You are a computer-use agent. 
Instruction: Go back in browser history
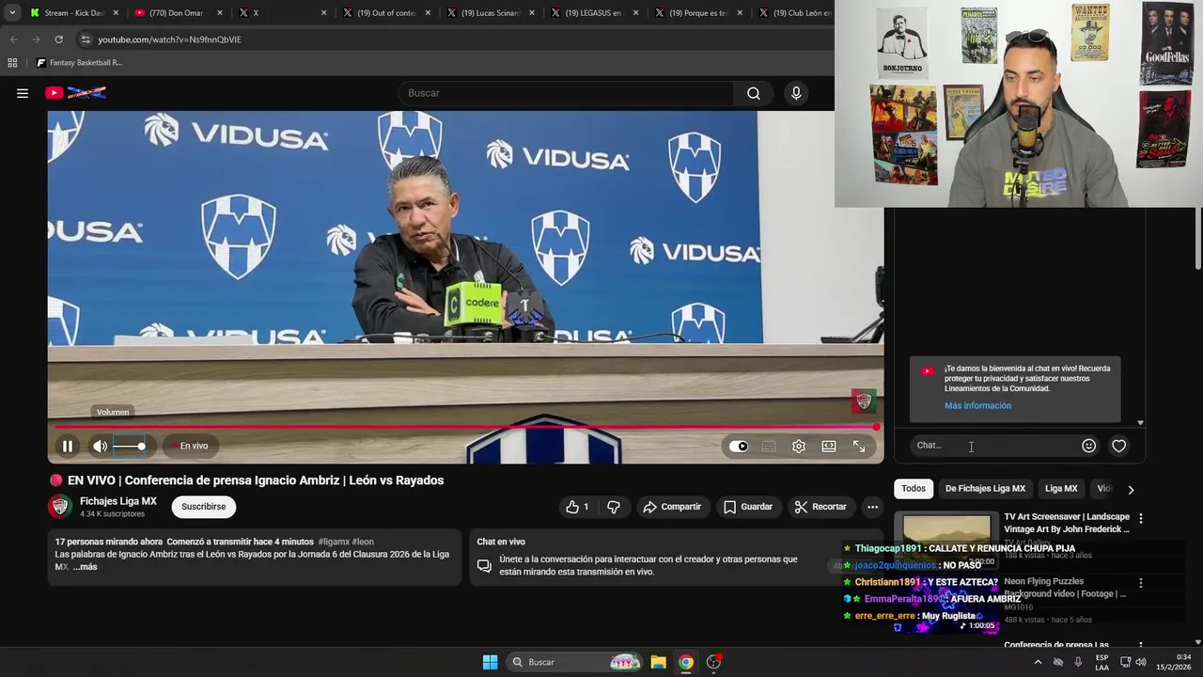[x=13, y=39]
